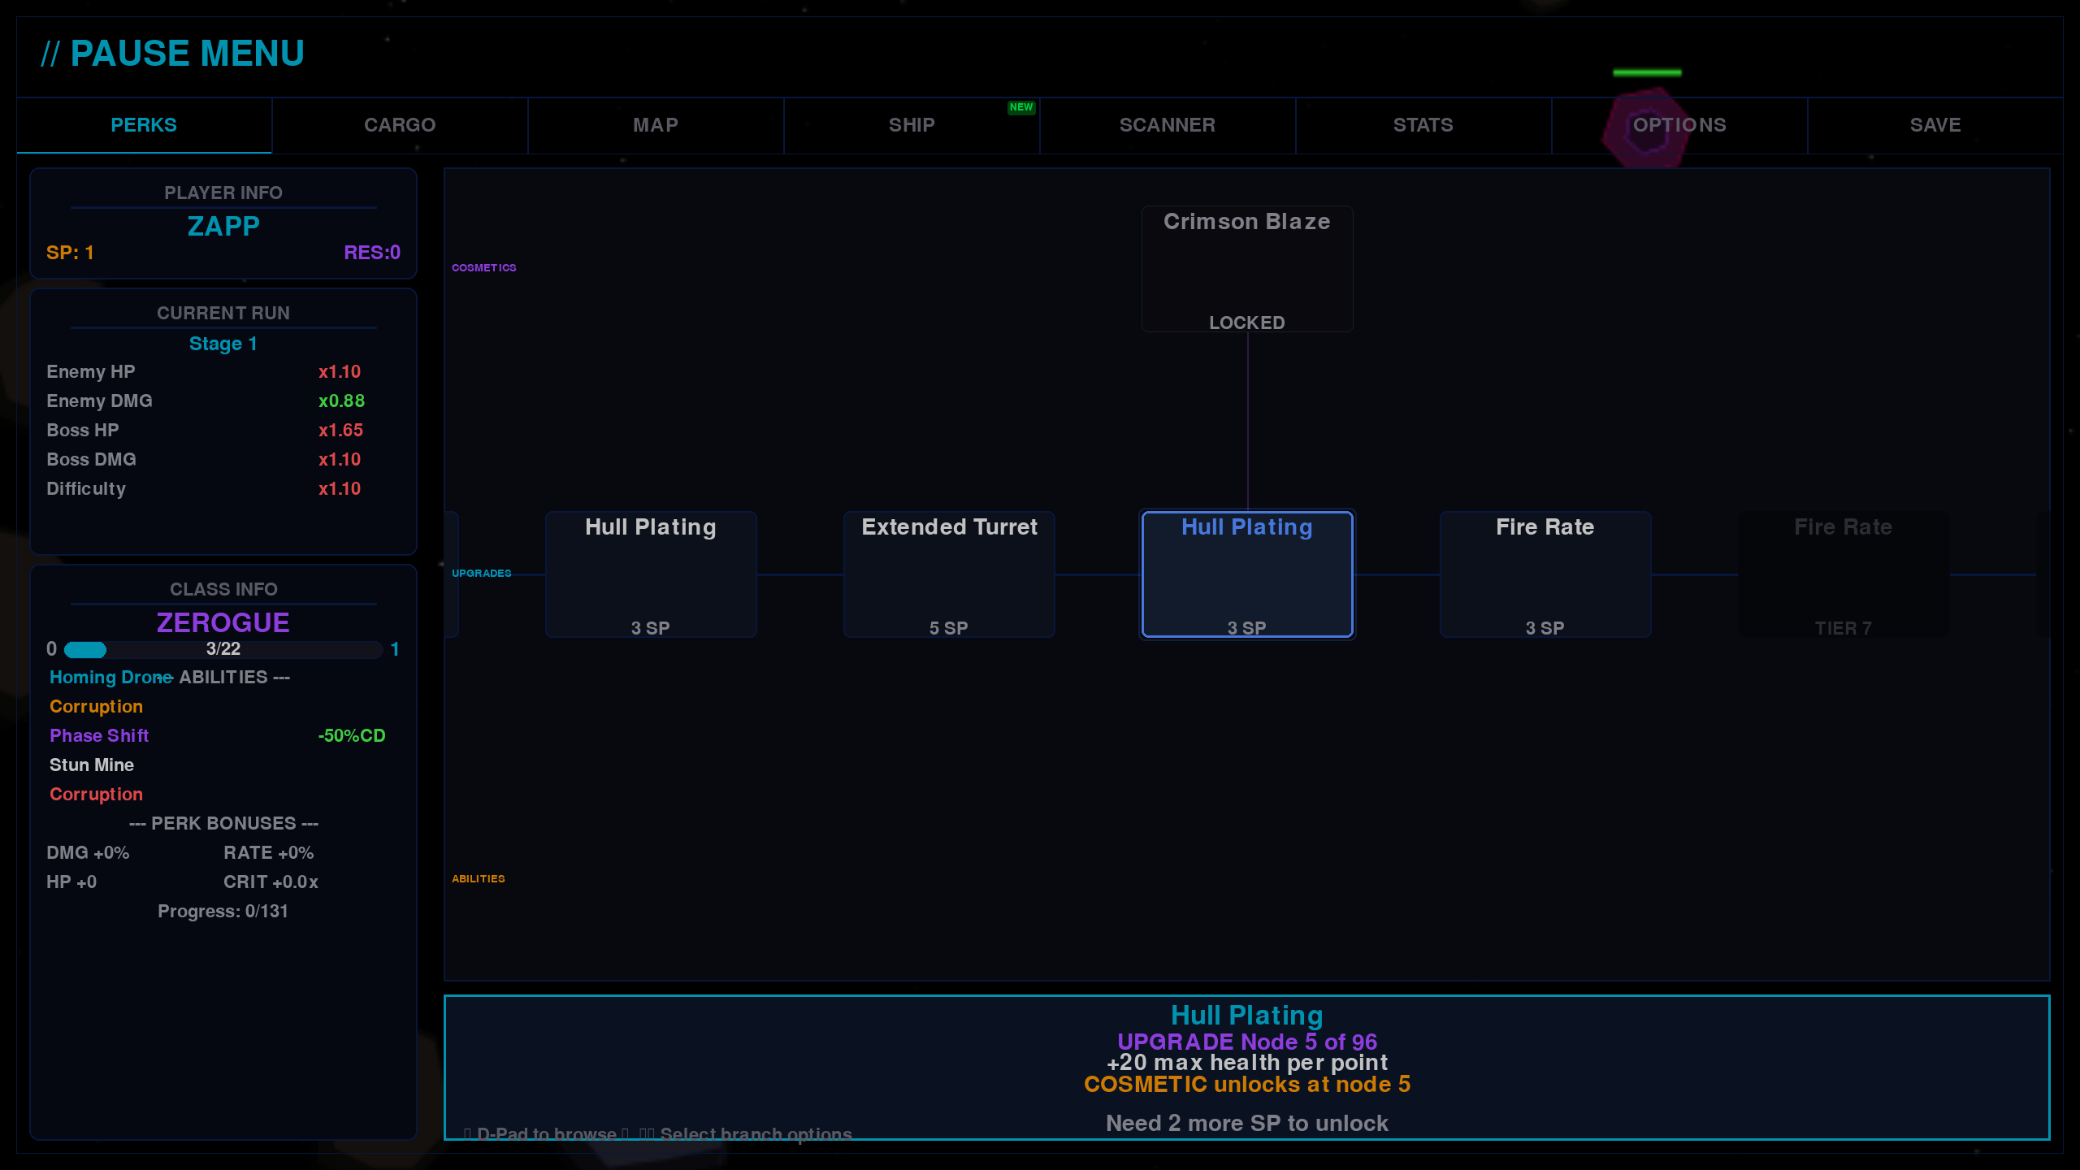The width and height of the screenshot is (2080, 1170).
Task: Click the UPGRADES row label
Action: tap(481, 574)
